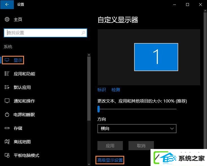The width and height of the screenshot is (207, 166).
Task: Open the 主页 gear icon
Action: pos(7,19)
